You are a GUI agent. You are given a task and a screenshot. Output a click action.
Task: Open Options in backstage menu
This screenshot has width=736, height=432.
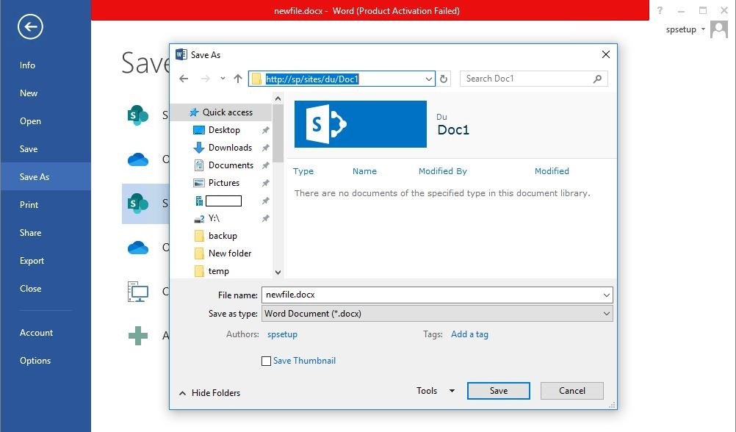35,361
